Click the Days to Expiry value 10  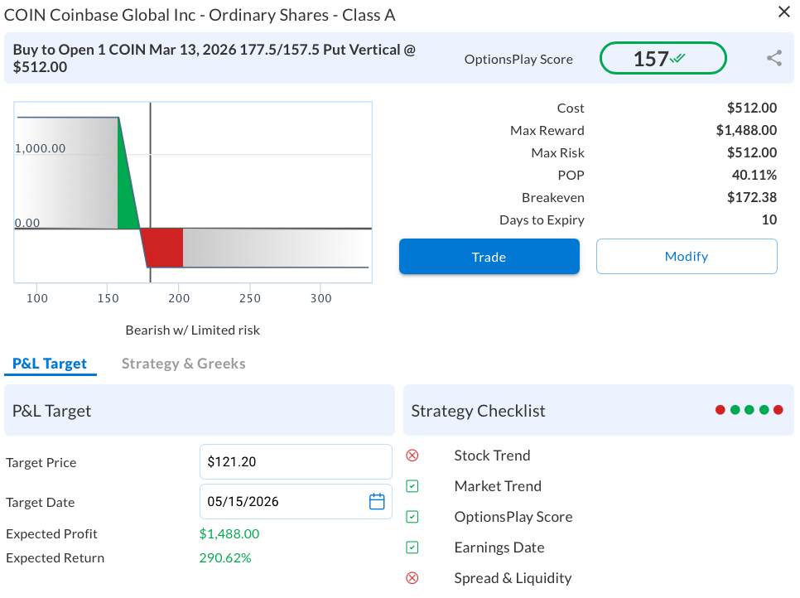point(769,220)
